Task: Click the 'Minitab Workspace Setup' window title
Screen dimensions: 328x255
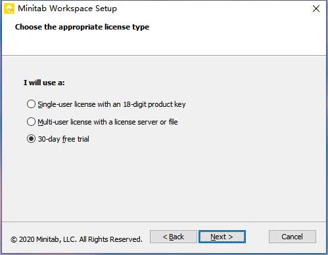Action: tap(67, 9)
